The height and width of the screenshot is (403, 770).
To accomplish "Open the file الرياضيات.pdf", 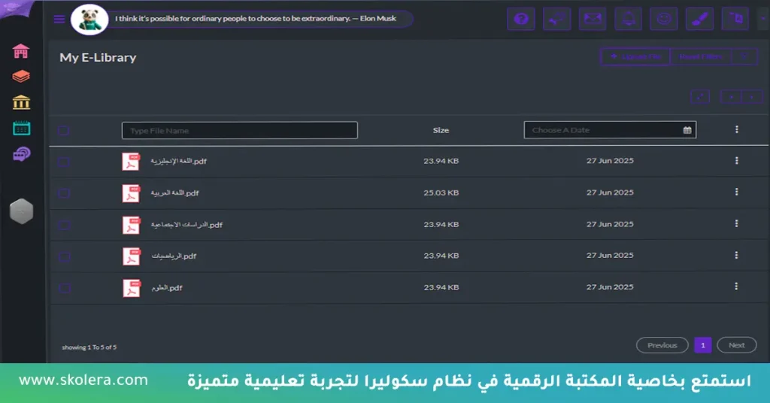I will coord(174,256).
